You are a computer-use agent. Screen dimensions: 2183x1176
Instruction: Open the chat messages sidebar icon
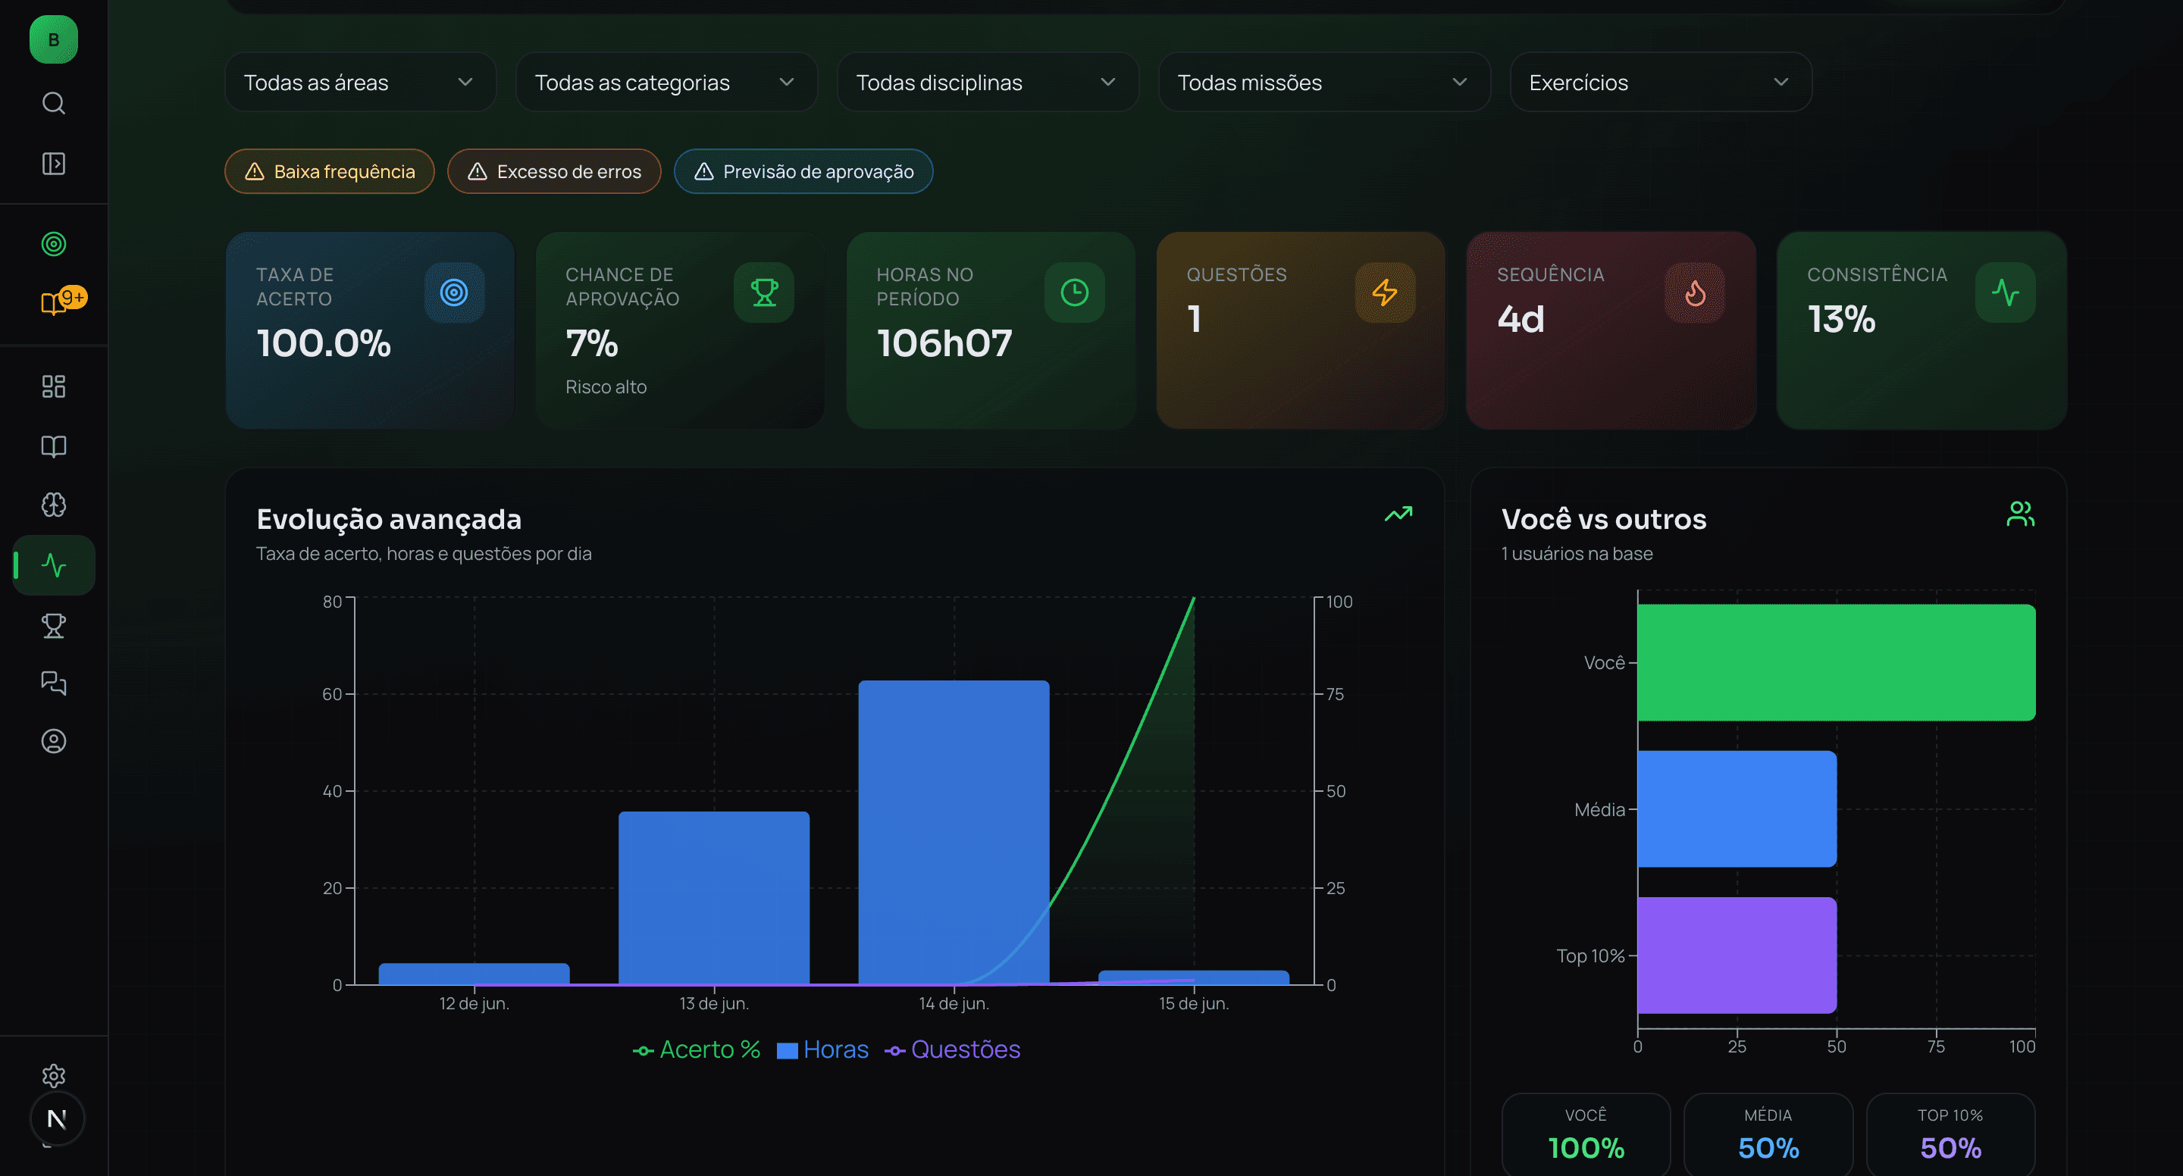[53, 683]
